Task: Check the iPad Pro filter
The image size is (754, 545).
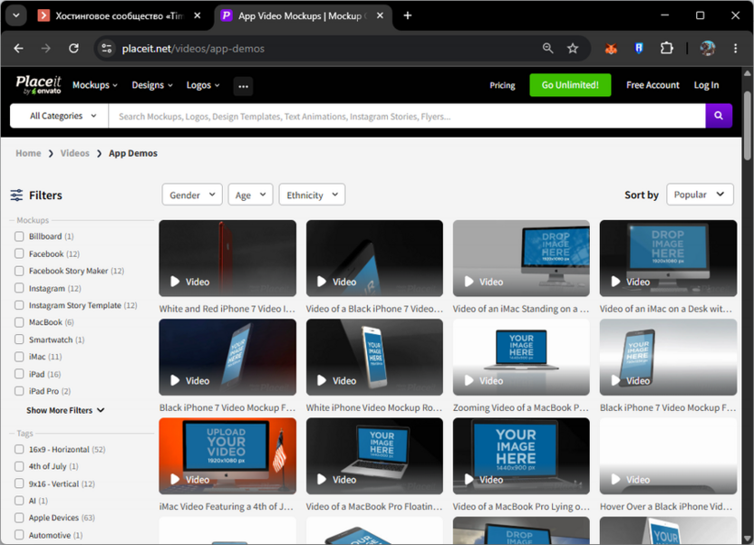Action: [19, 391]
